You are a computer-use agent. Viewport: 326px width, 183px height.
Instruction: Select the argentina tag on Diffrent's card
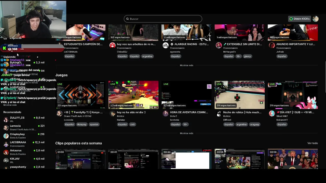(x=241, y=125)
